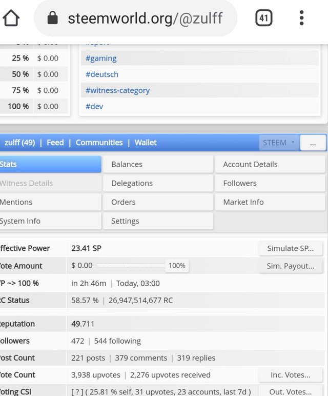Click the 49.711 reputation value
328x396 pixels.
point(83,324)
